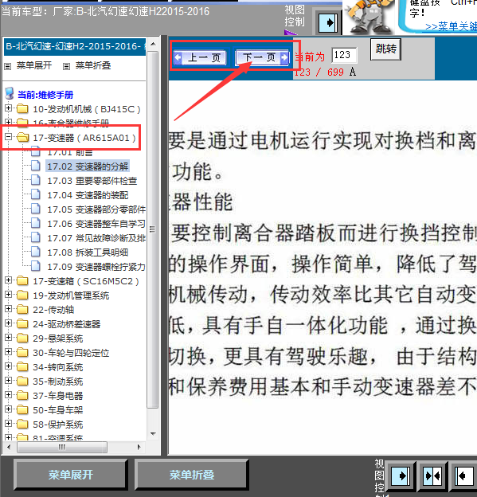Click the 29-悬架系统 folder icon
The image size is (477, 497).
pos(22,338)
